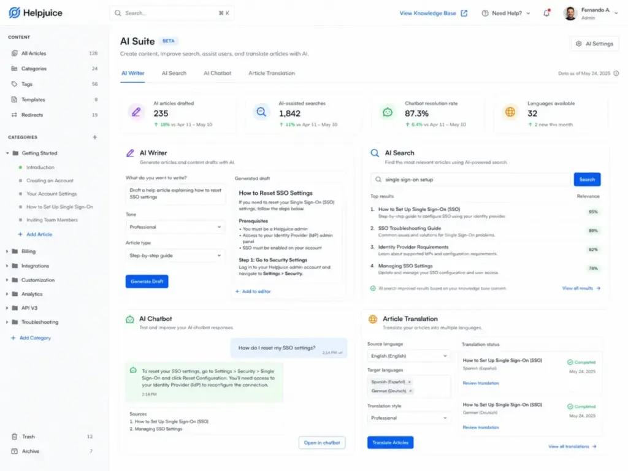Click the plus icon beside Categories heading
Viewport: 628px width, 471px height.
pos(95,137)
